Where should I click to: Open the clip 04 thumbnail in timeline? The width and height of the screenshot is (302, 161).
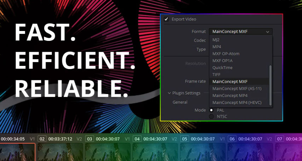(x=155, y=152)
